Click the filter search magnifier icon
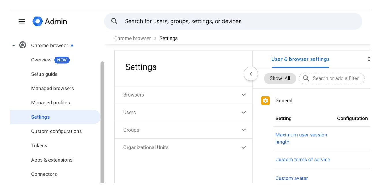Viewport: 389px width, 195px height. point(306,78)
